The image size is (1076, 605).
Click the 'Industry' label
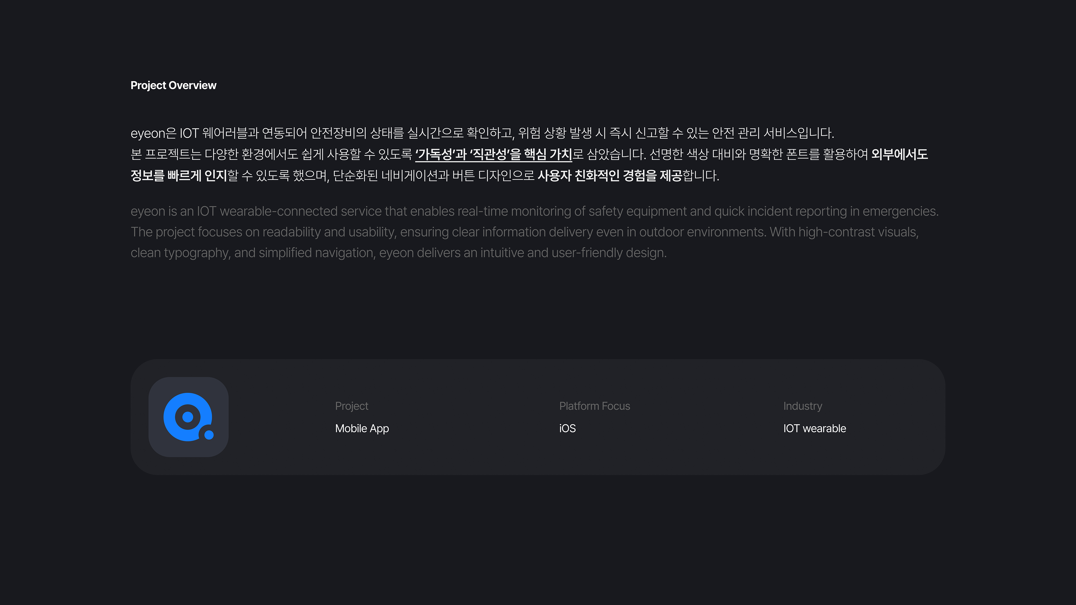[803, 406]
